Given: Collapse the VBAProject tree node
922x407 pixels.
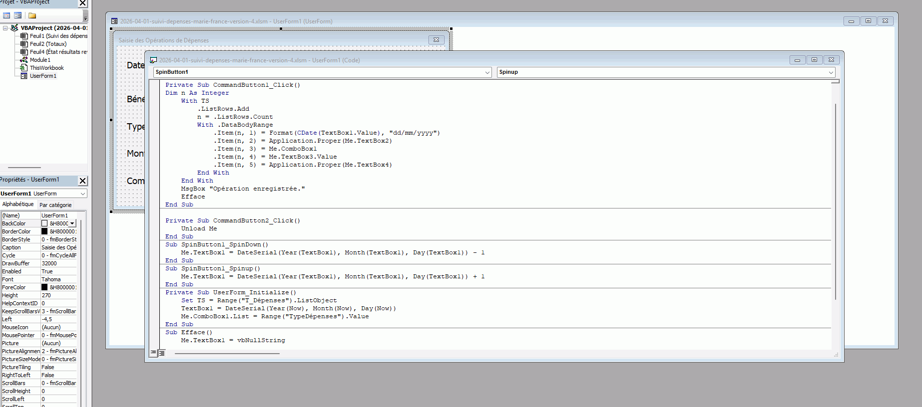Looking at the screenshot, I should point(5,28).
